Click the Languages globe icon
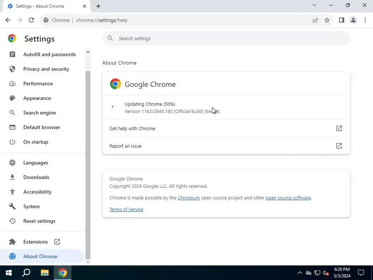Image resolution: width=373 pixels, height=280 pixels. (12, 163)
